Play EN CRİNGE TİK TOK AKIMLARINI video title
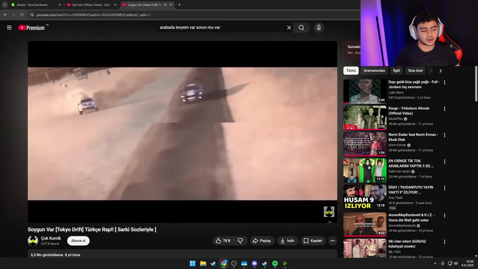Viewport: 478px width, 269px height. pyautogui.click(x=411, y=163)
